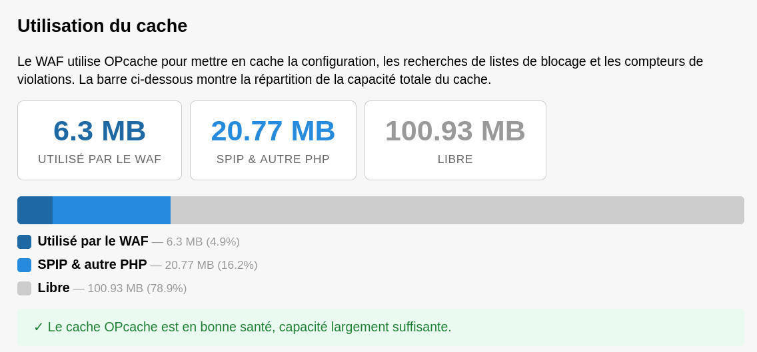This screenshot has width=757, height=352.
Task: Click the green checkmark status icon
Action: [x=39, y=327]
